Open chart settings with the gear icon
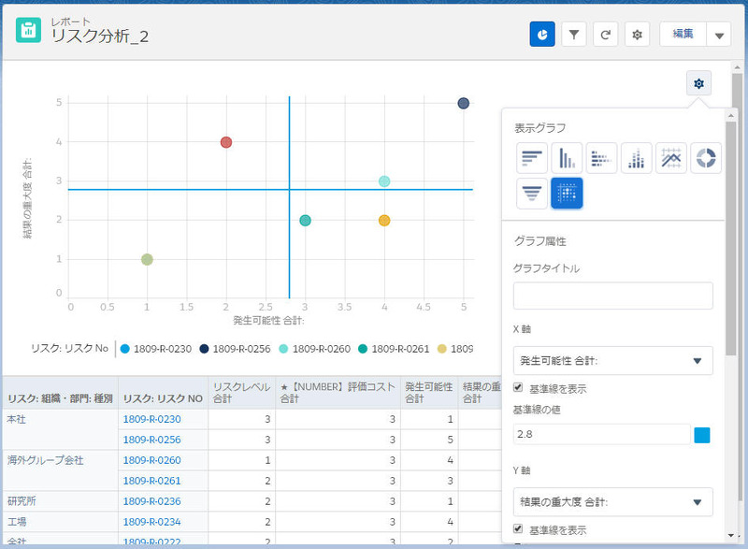748x549 pixels. tap(698, 83)
